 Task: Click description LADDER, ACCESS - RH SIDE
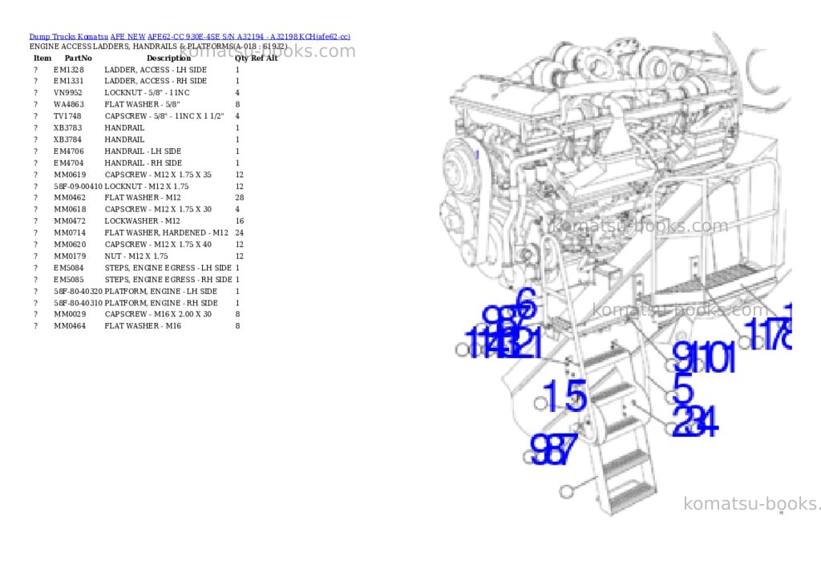point(156,81)
